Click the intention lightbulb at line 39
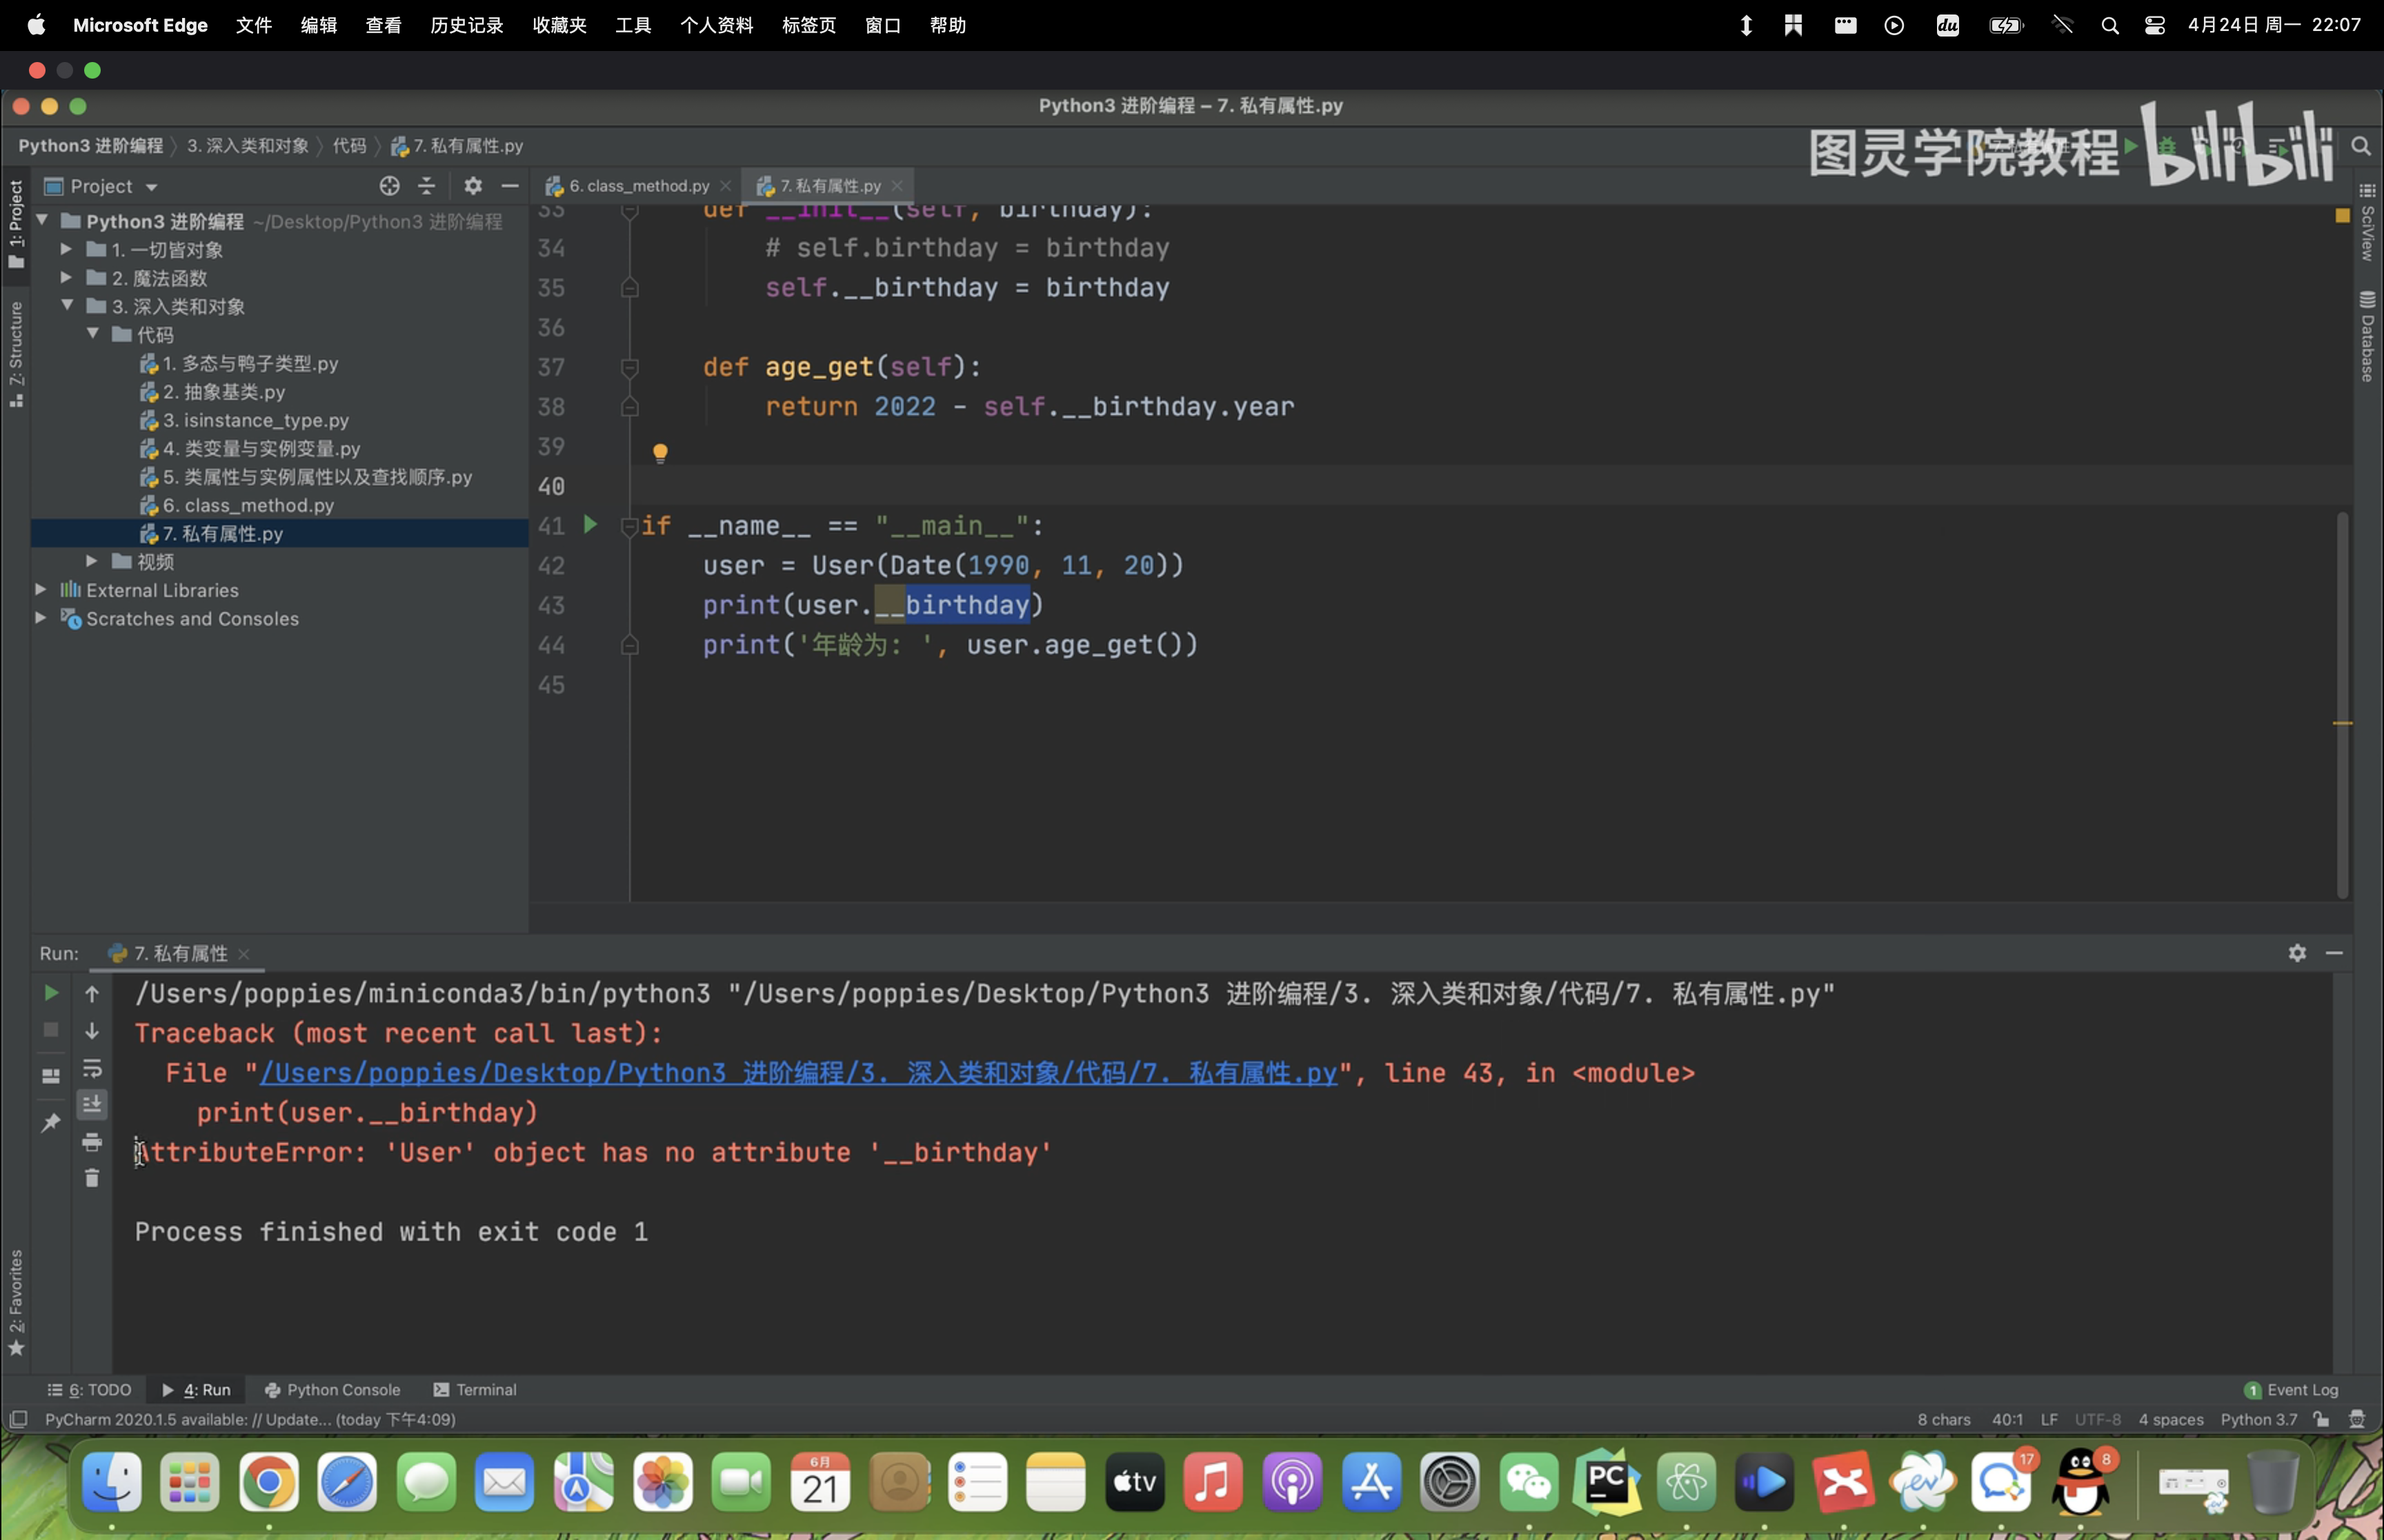Screen dimensions: 2384x1540 tap(660, 453)
